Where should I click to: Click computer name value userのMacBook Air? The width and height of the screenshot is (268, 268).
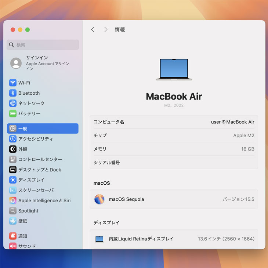233,122
